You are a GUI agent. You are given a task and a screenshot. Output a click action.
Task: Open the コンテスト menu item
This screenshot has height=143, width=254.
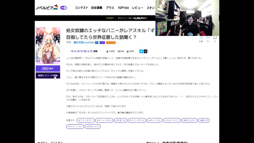tap(81, 8)
